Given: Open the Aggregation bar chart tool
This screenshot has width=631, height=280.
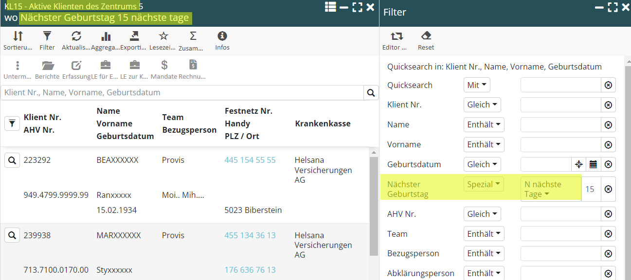Looking at the screenshot, I should coord(106,36).
